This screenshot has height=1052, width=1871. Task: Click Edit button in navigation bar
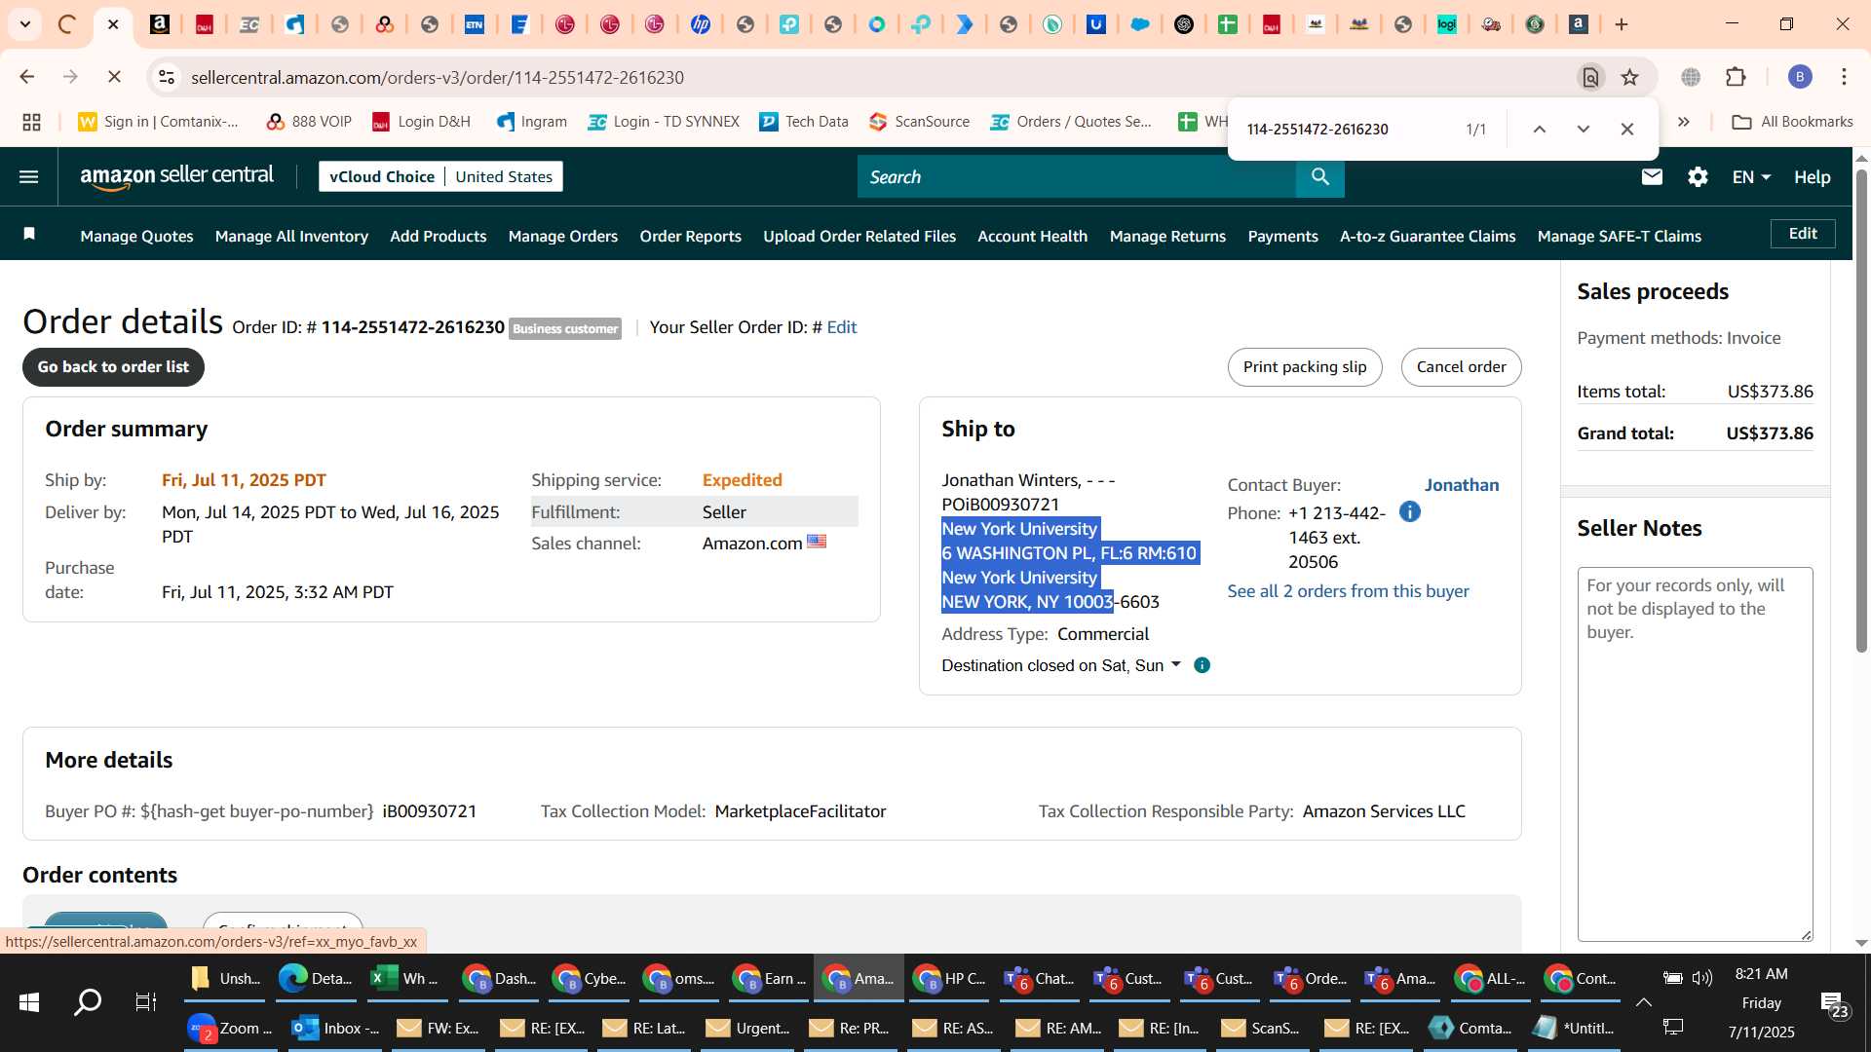click(x=1803, y=234)
